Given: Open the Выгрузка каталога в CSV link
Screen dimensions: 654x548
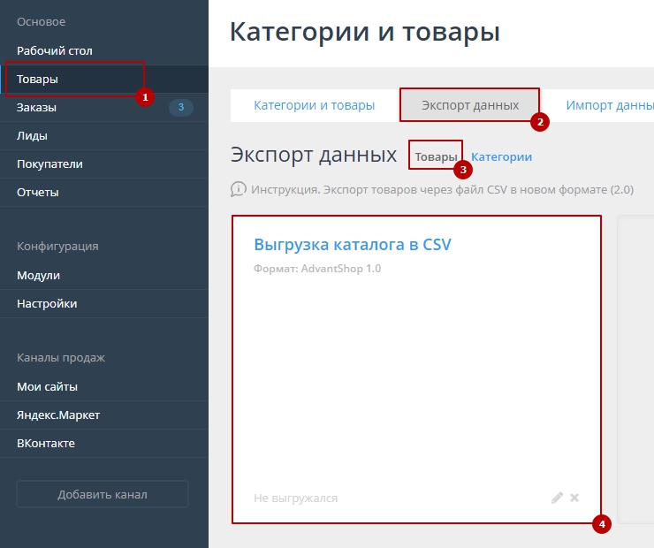Looking at the screenshot, I should [x=353, y=244].
